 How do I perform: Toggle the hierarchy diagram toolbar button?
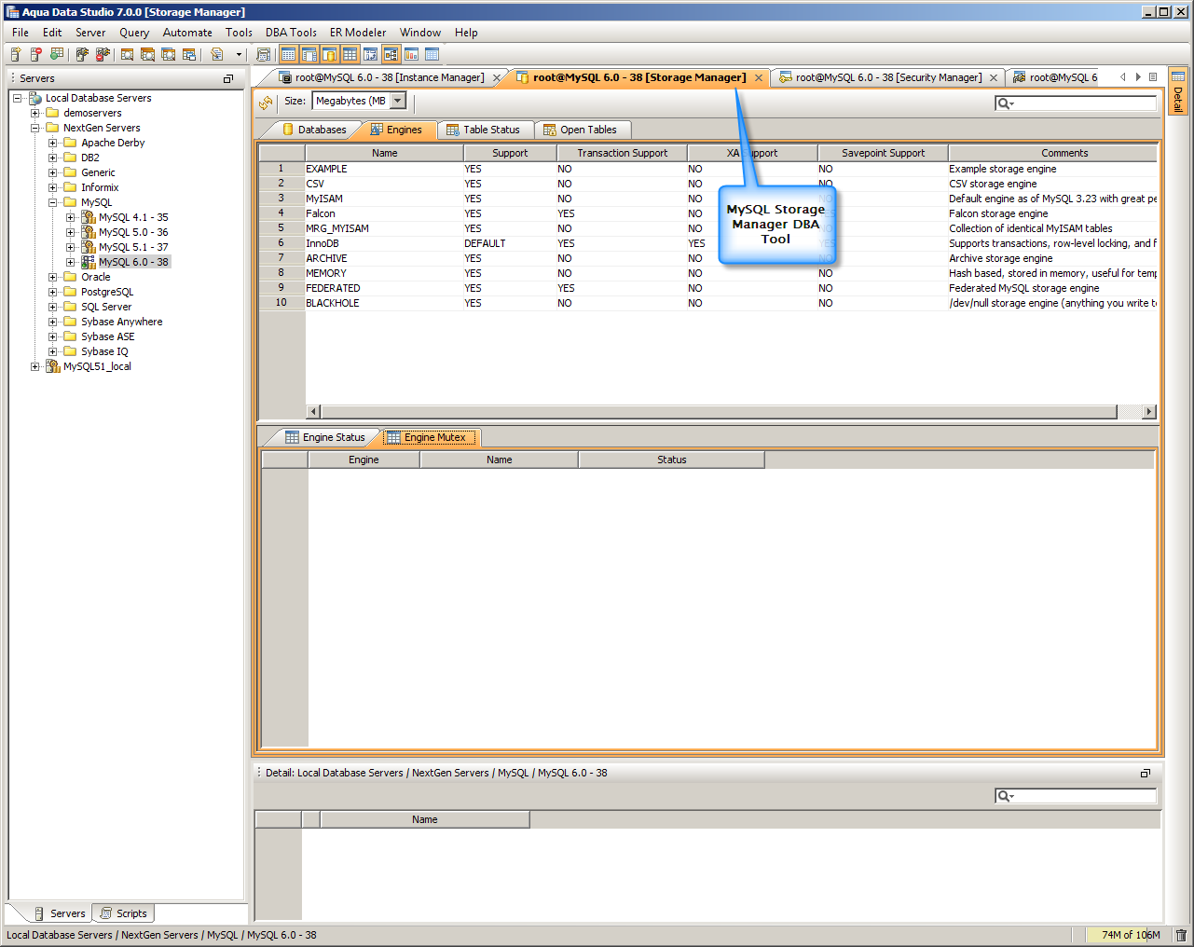point(391,55)
